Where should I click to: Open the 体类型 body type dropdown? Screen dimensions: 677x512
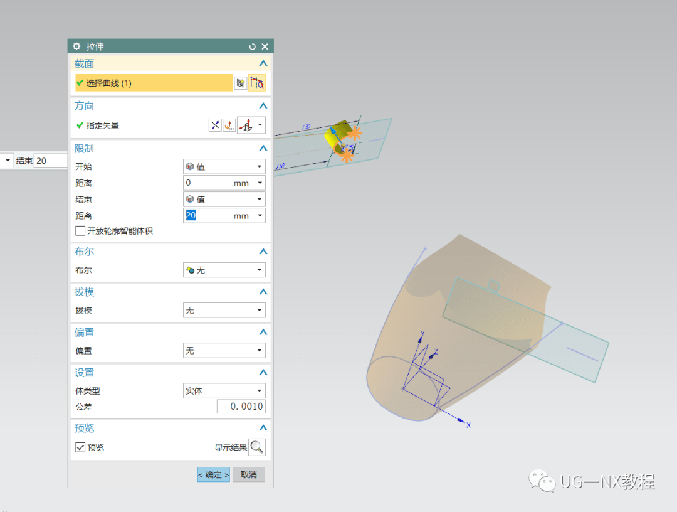point(224,391)
